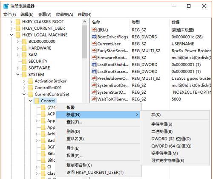Select 新建(N) in the context menu

(x=98, y=115)
